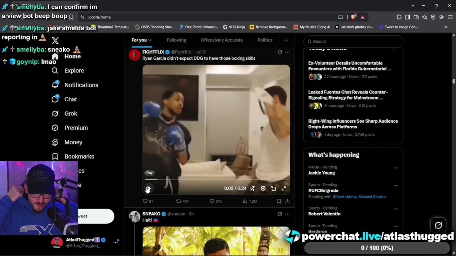
Task: Click the X logo in the sidebar
Action: point(55,41)
